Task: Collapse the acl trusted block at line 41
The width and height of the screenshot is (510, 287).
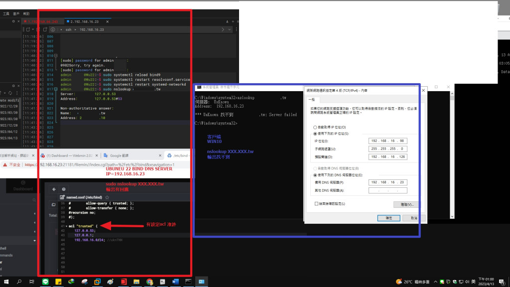Action: [x=66, y=226]
